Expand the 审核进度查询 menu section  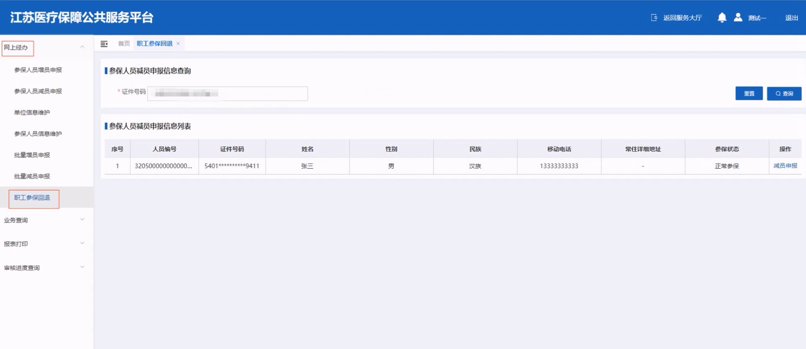82,268
